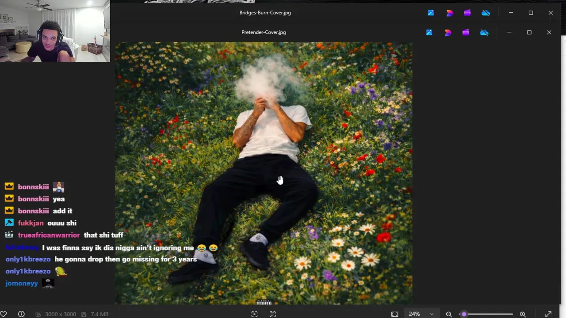Open Designer icon in the Pretender-Cover window
The height and width of the screenshot is (318, 566).
point(447,32)
